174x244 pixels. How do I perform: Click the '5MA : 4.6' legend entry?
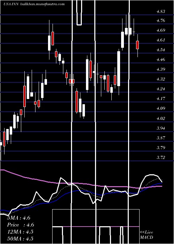tap(19, 218)
